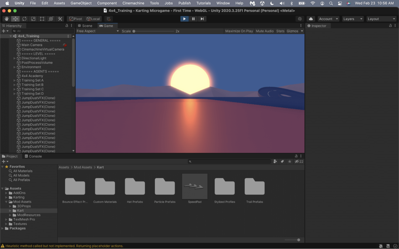Image resolution: width=399 pixels, height=249 pixels.
Task: Open the Free Aspect dropdown
Action: coord(98,31)
